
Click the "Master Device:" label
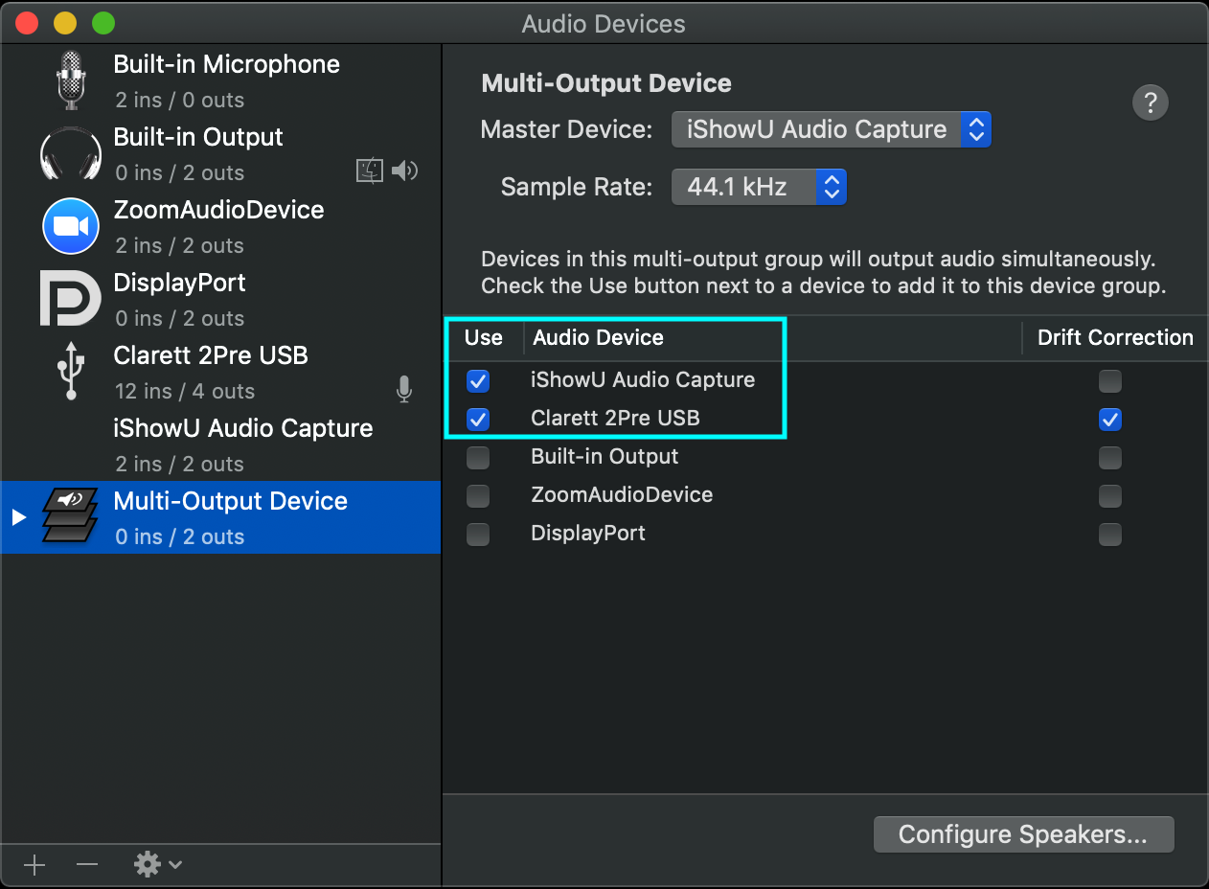[567, 129]
